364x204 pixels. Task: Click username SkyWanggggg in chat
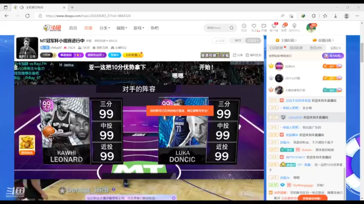click(303, 185)
